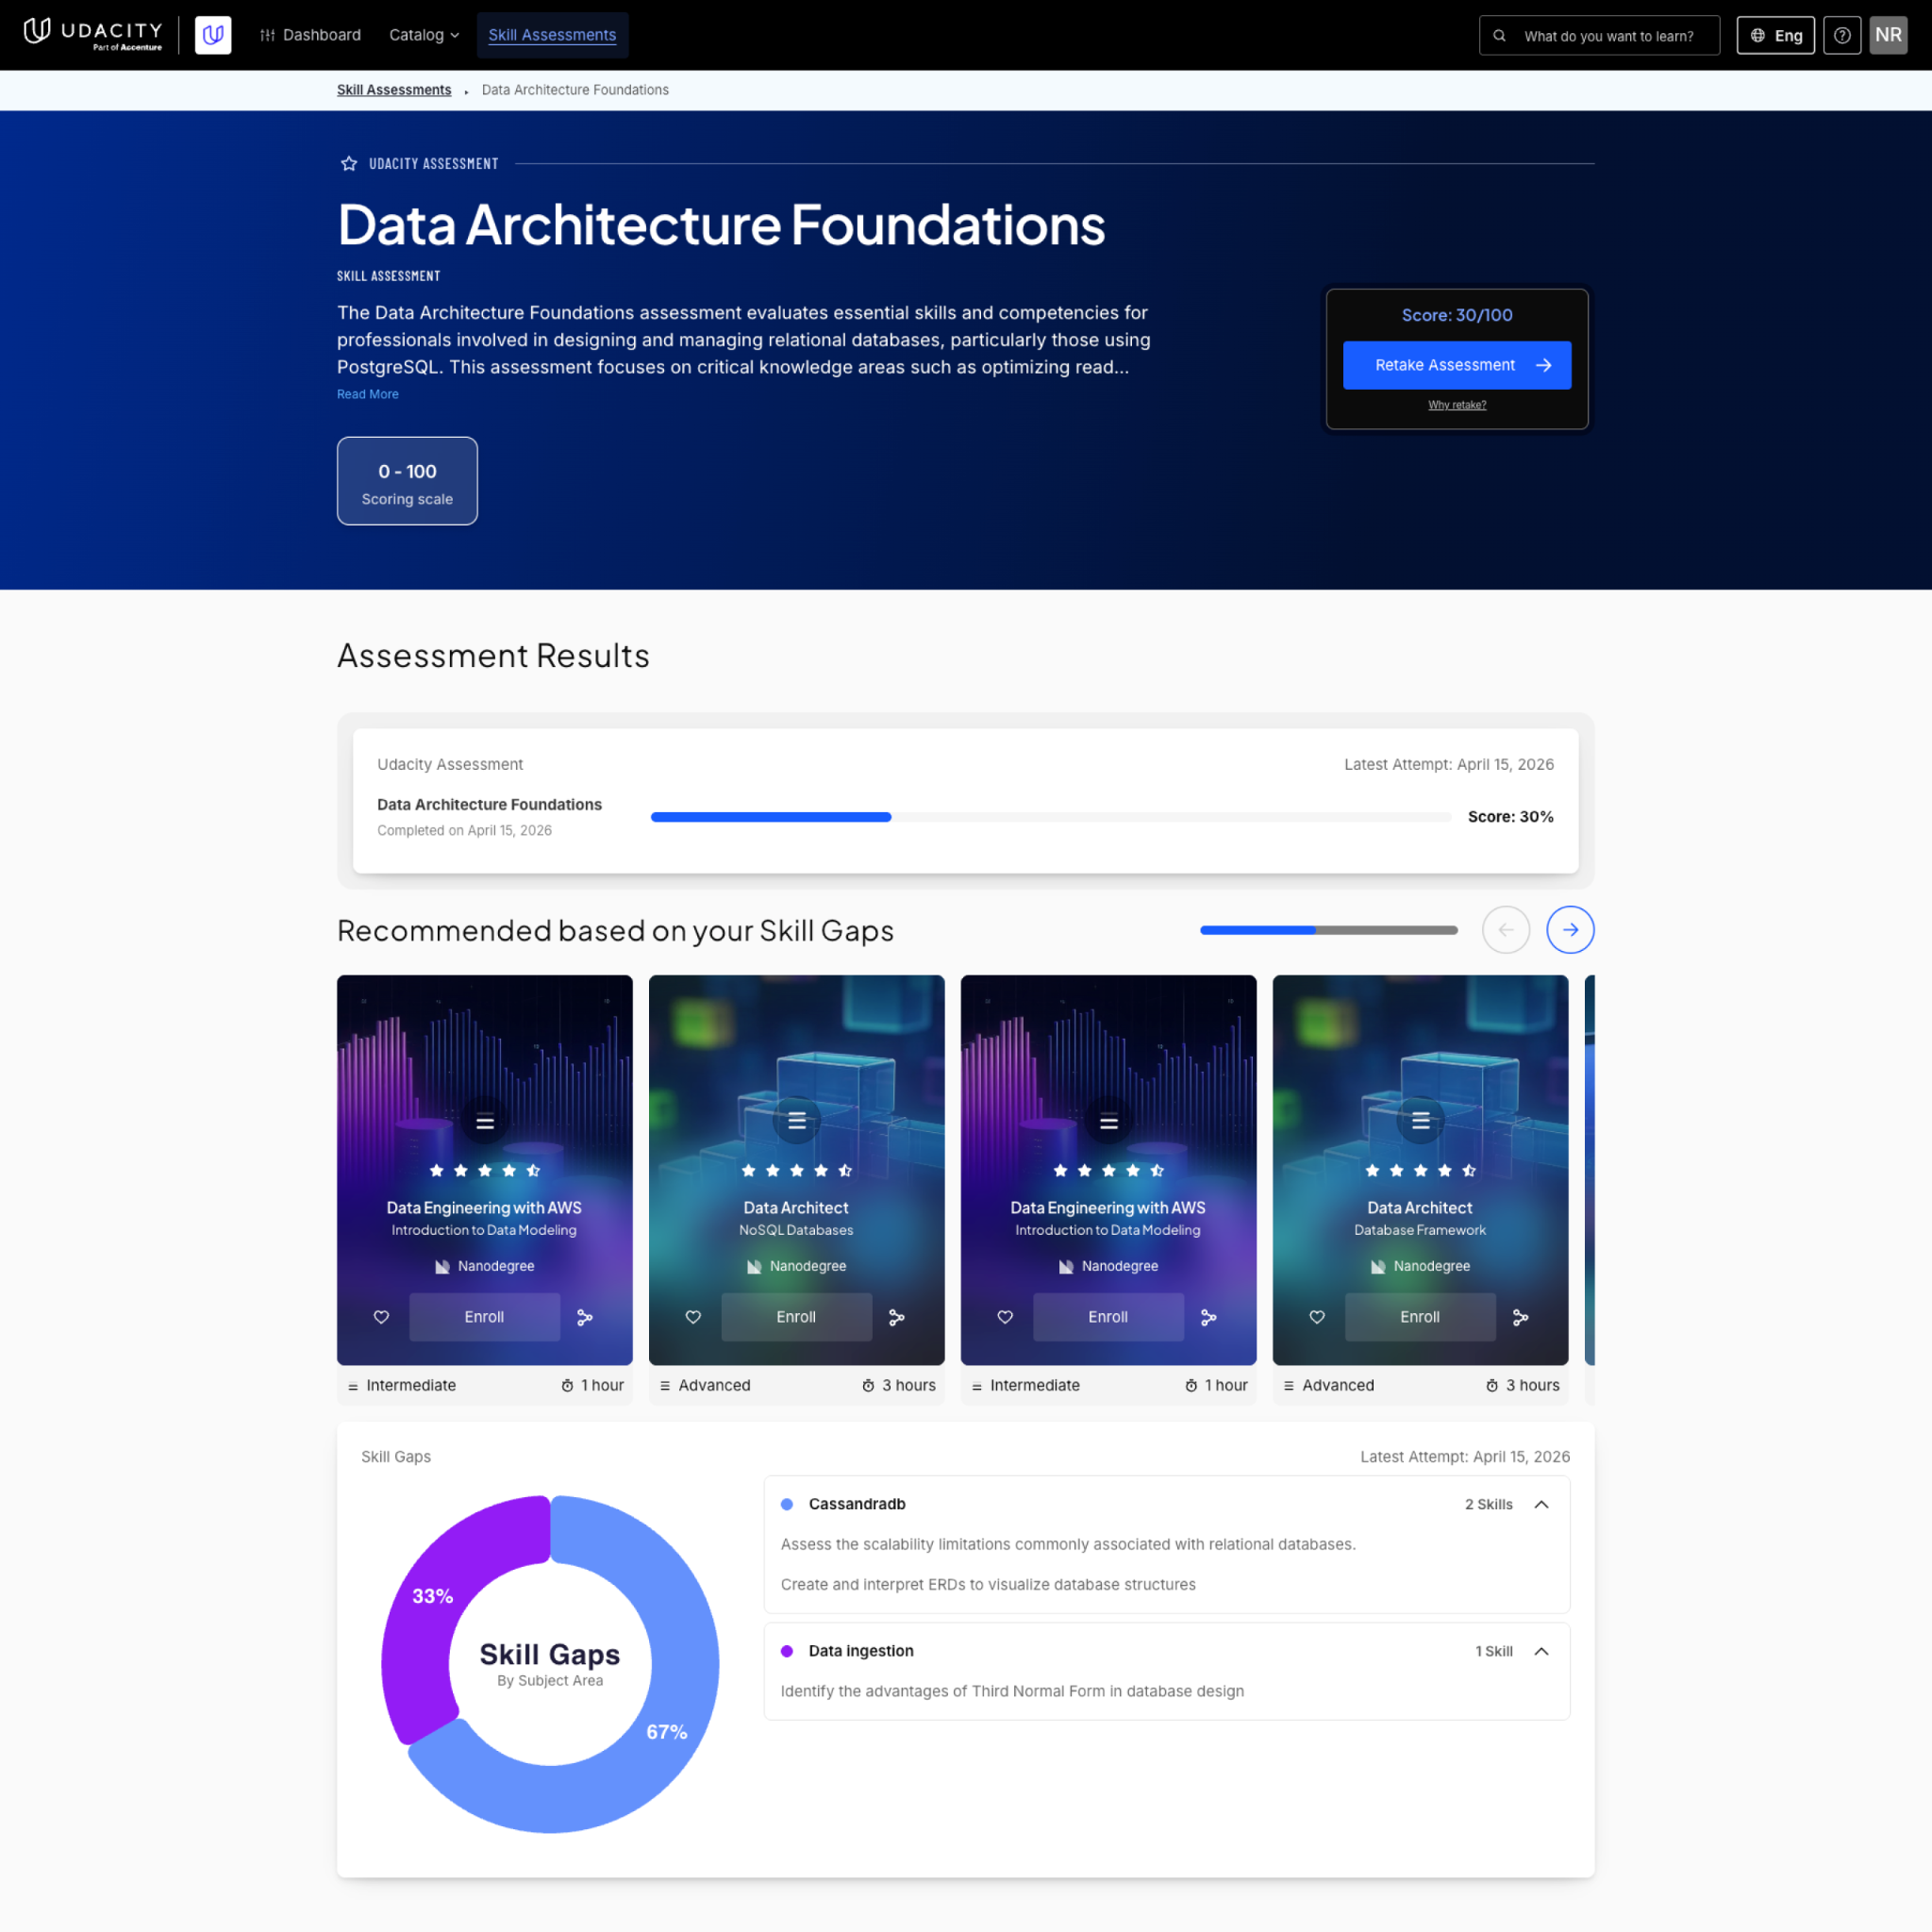
Task: Go to the next recommended courses with the arrow
Action: [1570, 929]
